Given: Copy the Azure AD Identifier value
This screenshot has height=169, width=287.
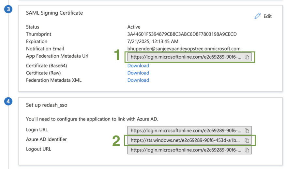Looking at the screenshot, I should (x=247, y=140).
